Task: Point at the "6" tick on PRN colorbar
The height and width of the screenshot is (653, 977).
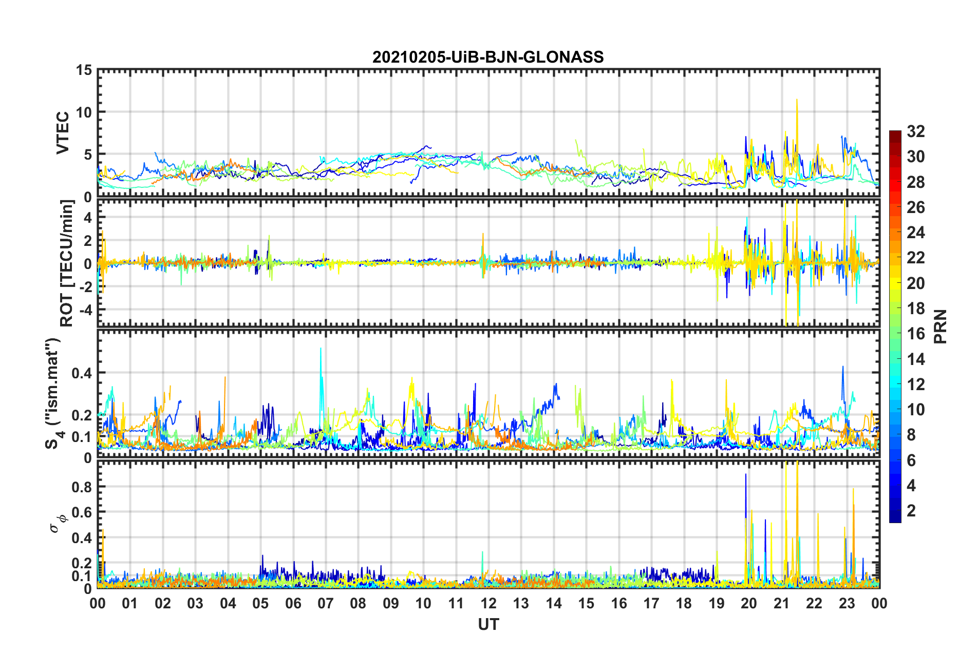Action: tap(911, 460)
